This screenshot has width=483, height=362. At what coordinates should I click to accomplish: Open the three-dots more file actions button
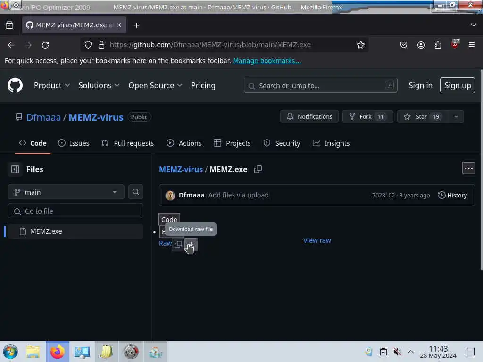click(468, 168)
